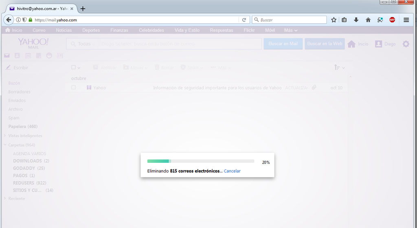Open the Yahoo security information email
The height and width of the screenshot is (228, 417).
206,88
